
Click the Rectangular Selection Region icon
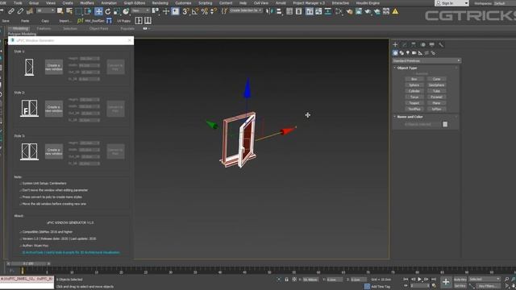click(79, 11)
